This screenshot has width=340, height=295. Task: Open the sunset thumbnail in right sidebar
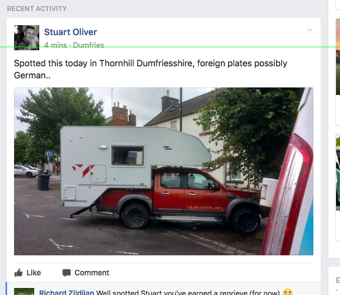point(338,57)
